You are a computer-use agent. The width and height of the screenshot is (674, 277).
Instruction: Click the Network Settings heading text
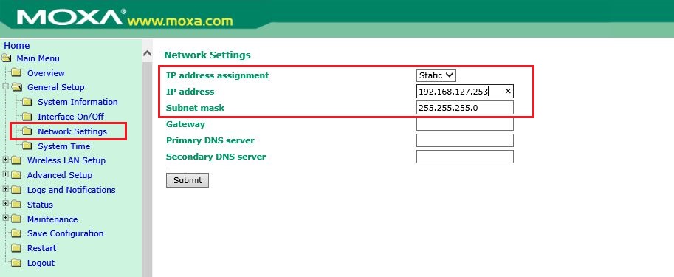click(x=207, y=55)
